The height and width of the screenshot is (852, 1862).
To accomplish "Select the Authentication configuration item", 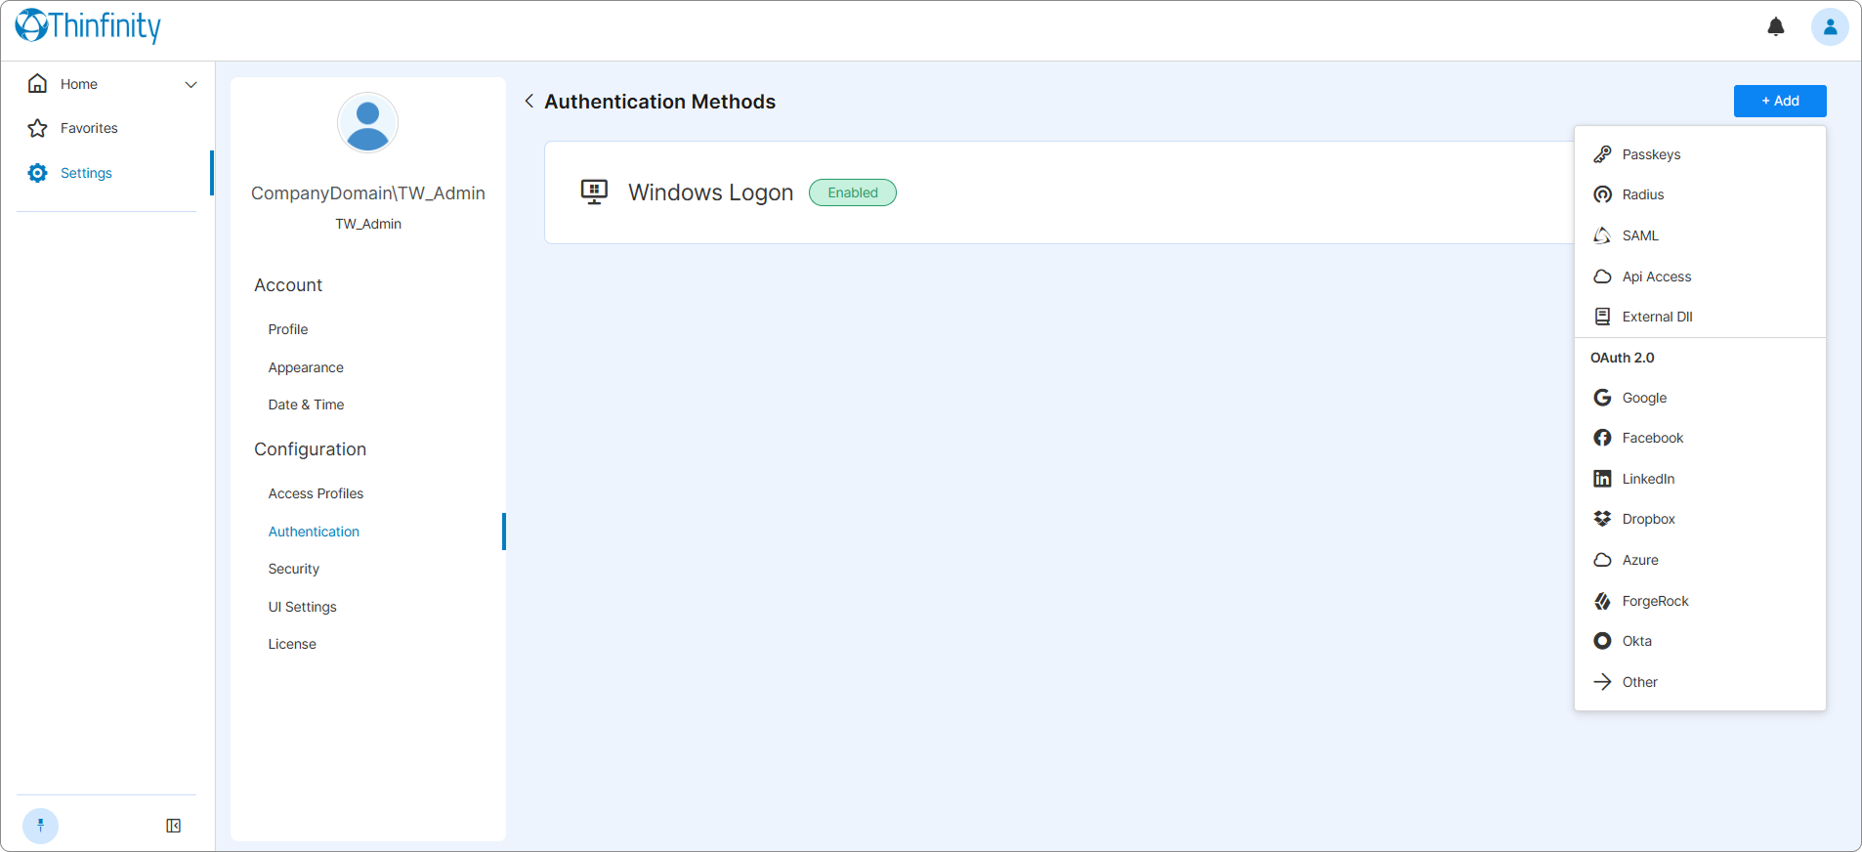I will [314, 532].
